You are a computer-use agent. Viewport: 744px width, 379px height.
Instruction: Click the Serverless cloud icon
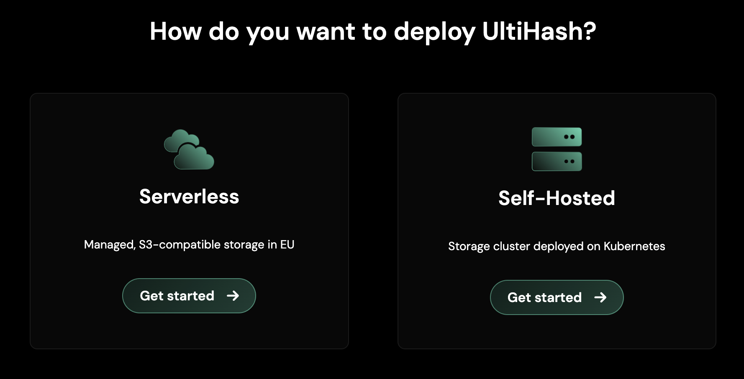[189, 149]
